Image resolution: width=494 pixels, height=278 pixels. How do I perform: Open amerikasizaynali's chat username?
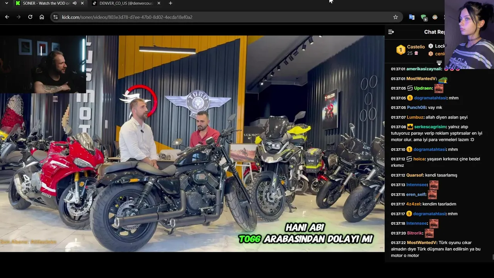pyautogui.click(x=424, y=69)
